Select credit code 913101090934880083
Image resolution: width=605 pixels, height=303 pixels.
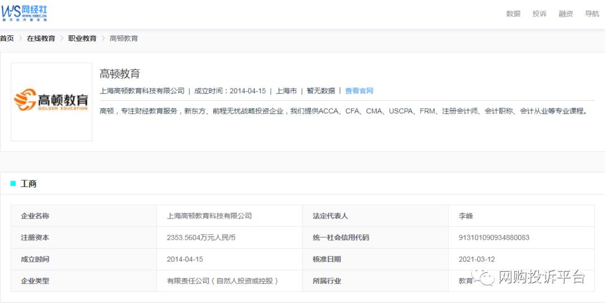(494, 238)
